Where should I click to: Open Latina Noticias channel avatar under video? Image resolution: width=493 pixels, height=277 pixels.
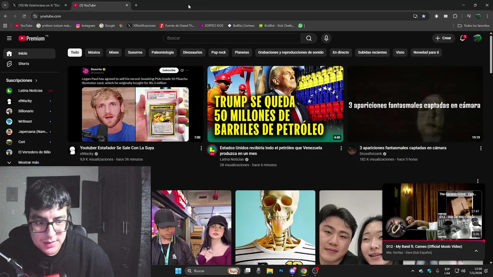(212, 150)
